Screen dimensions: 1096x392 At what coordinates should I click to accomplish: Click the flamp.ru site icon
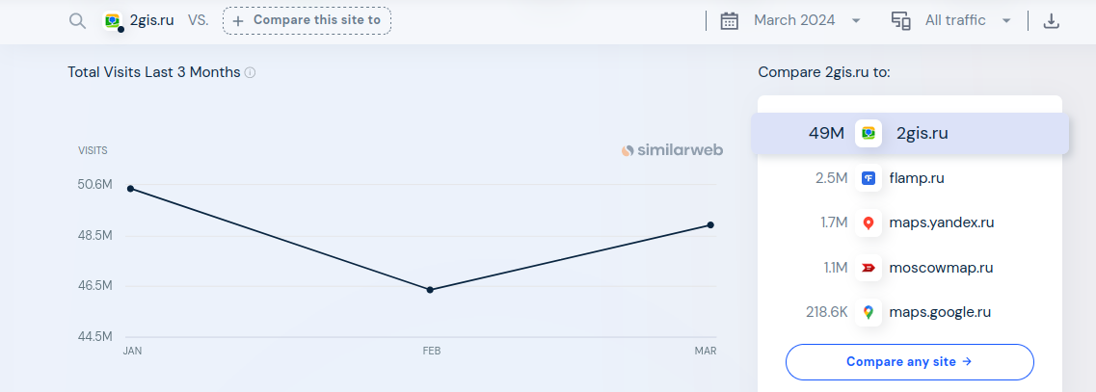point(869,179)
